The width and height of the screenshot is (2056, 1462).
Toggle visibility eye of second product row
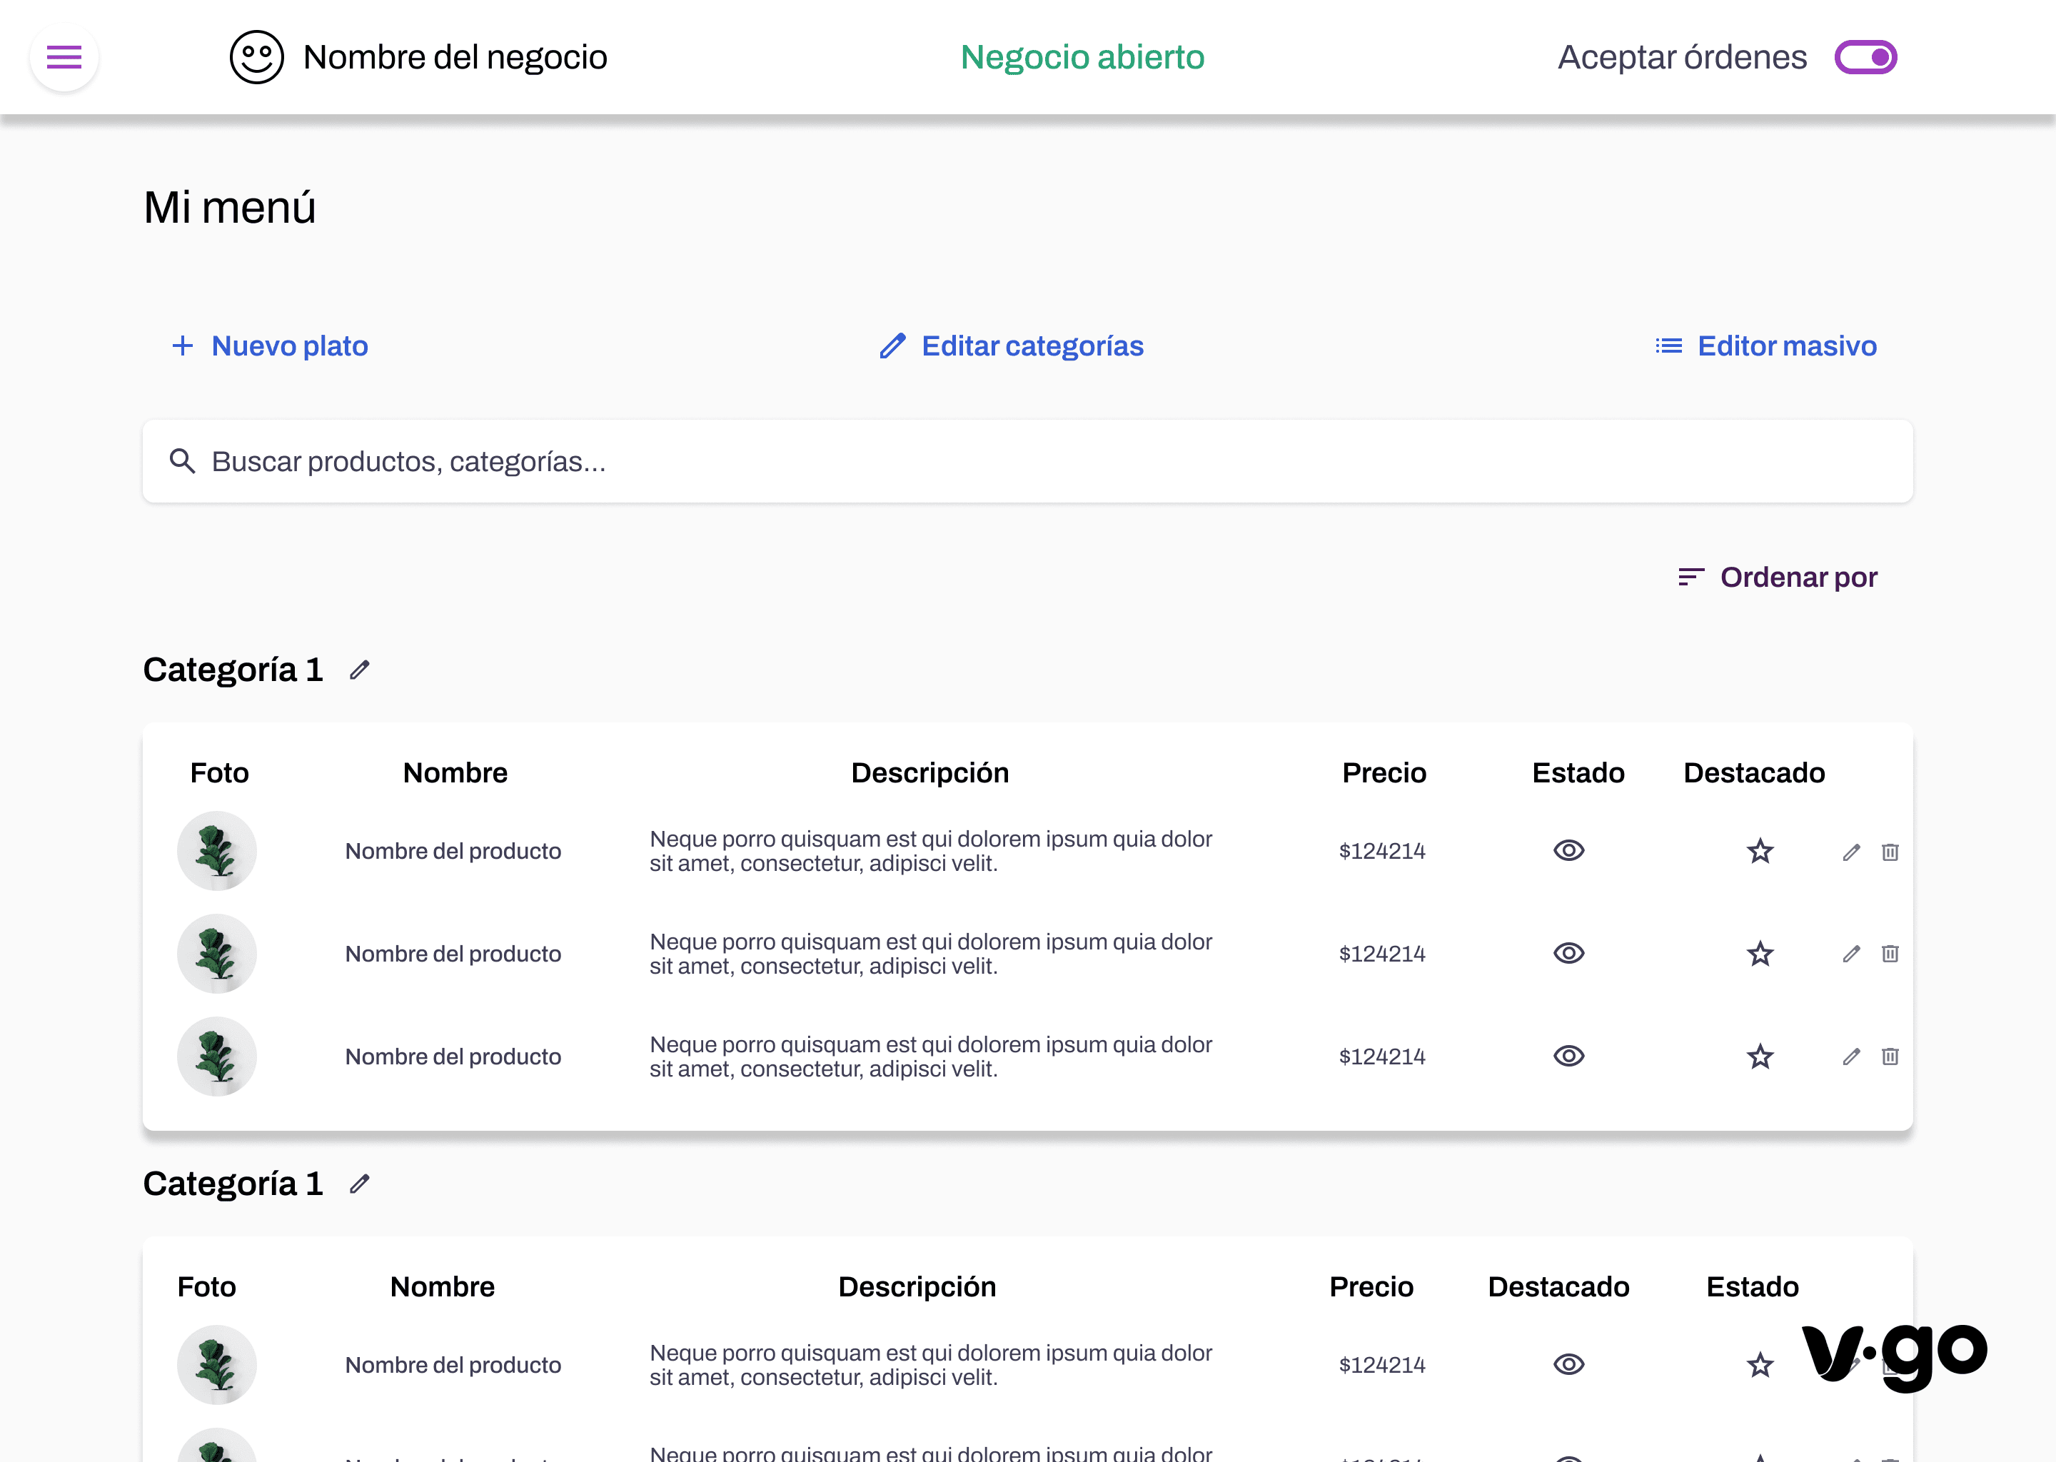click(1569, 953)
